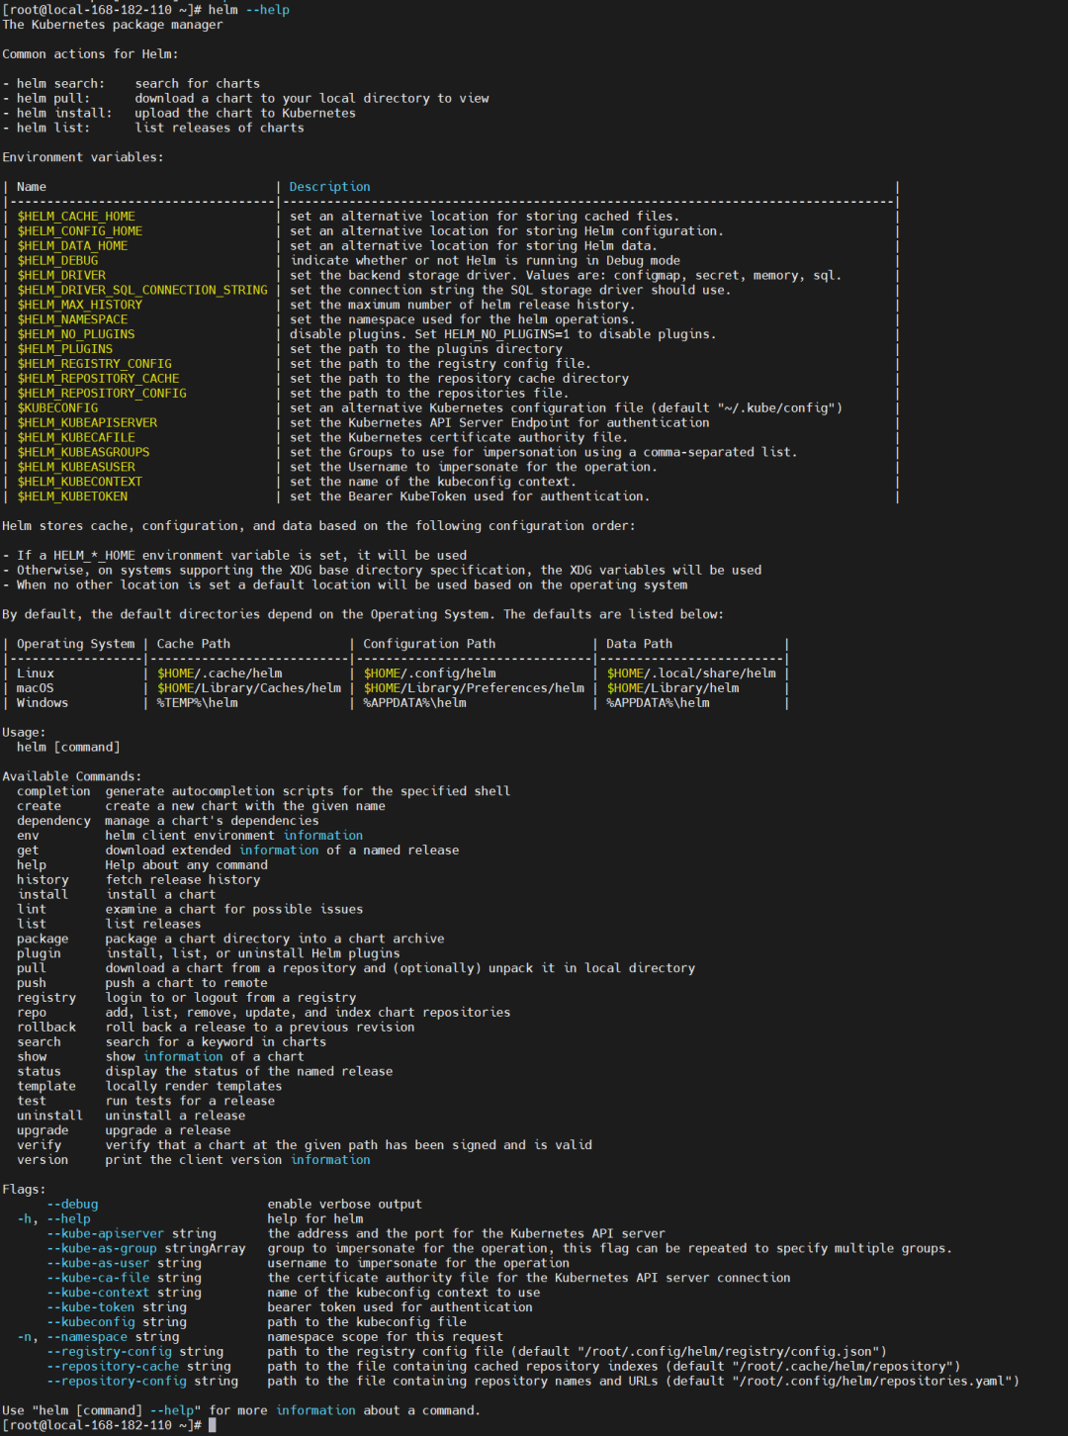Select the dependency command name
Image resolution: width=1068 pixels, height=1436 pixels.
coord(53,821)
